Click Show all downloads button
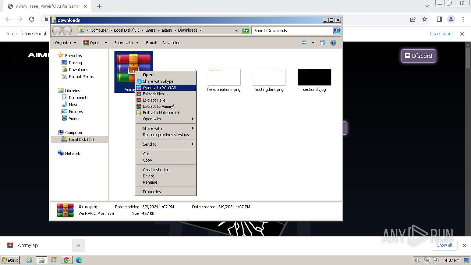This screenshot has height=265, width=471. coord(445,245)
